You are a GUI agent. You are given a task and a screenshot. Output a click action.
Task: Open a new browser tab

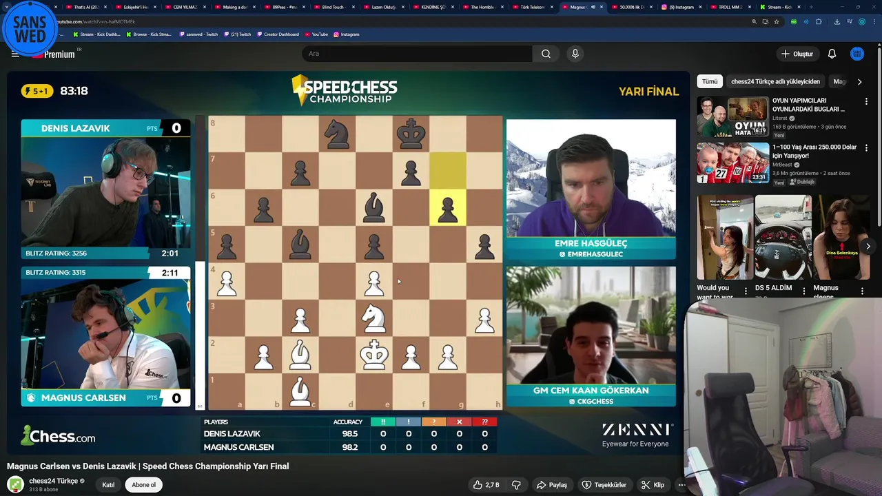pos(811,7)
